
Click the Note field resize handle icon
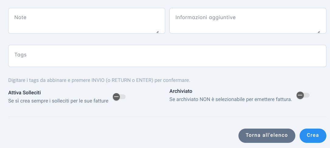point(158,32)
